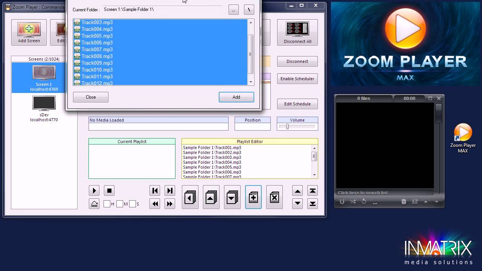Click the Playlist Editor scroll up arrow

tap(314, 148)
